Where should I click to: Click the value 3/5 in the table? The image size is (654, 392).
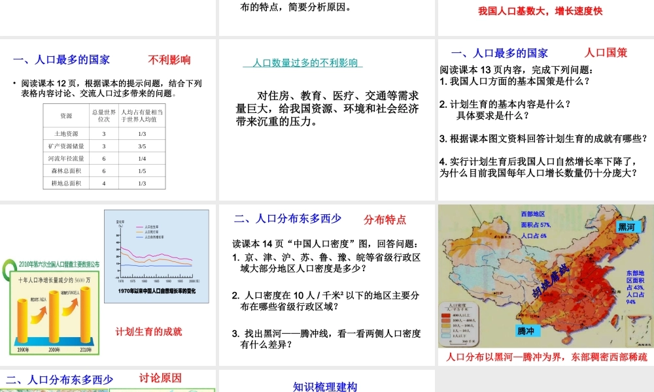point(142,146)
